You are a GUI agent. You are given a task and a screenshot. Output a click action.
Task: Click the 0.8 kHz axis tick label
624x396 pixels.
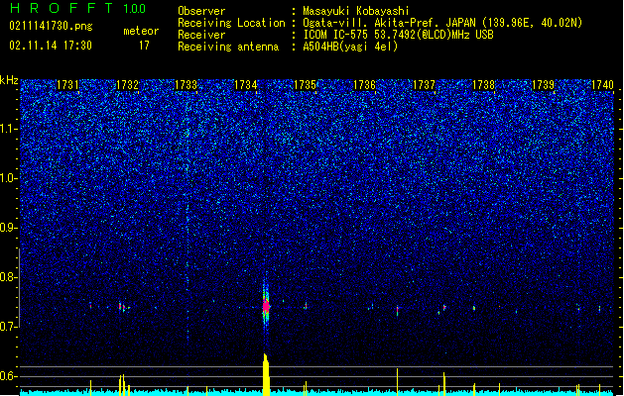click(9, 277)
